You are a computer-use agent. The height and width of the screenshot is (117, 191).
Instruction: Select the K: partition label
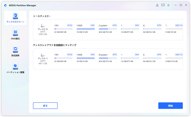click(x=144, y=25)
